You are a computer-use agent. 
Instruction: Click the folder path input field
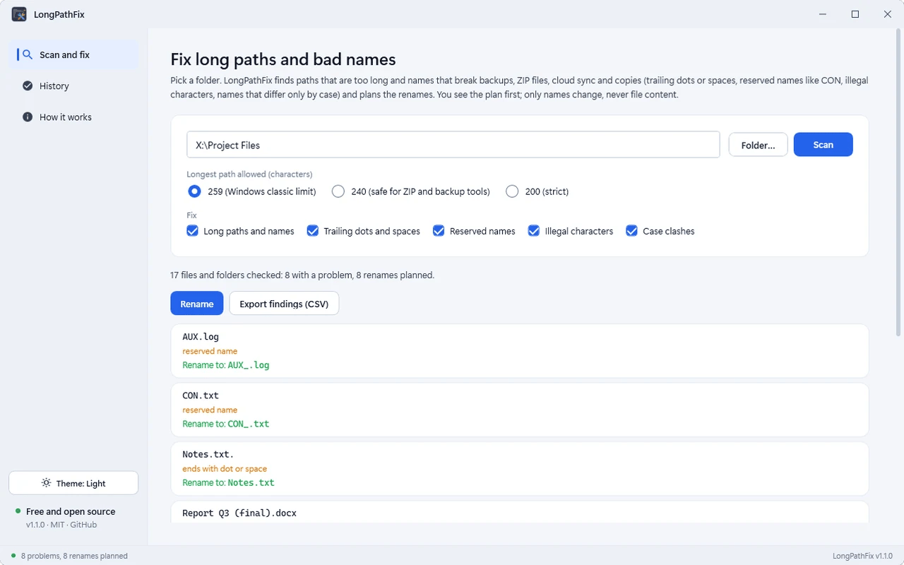(453, 145)
